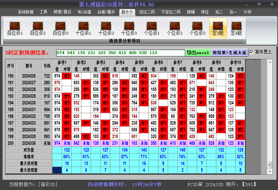Switch to the 百十个 tab
The width and height of the screenshot is (278, 190).
coord(127,12)
